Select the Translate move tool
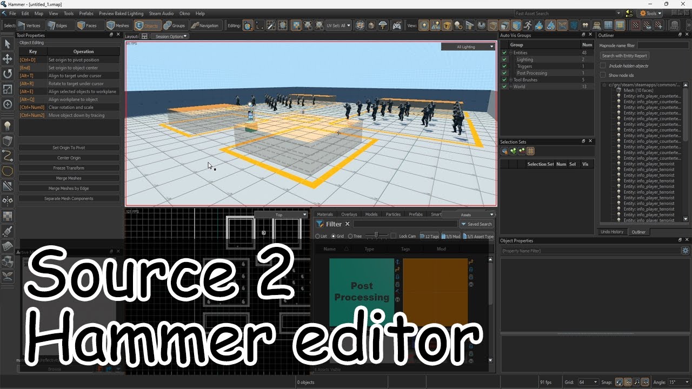 (8, 58)
